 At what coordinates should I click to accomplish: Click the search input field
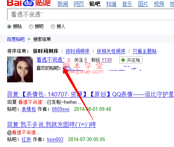click(91, 14)
